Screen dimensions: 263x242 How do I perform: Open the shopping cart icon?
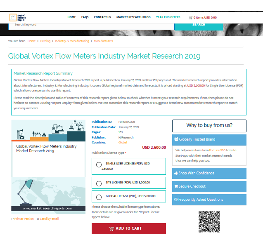tap(191, 18)
